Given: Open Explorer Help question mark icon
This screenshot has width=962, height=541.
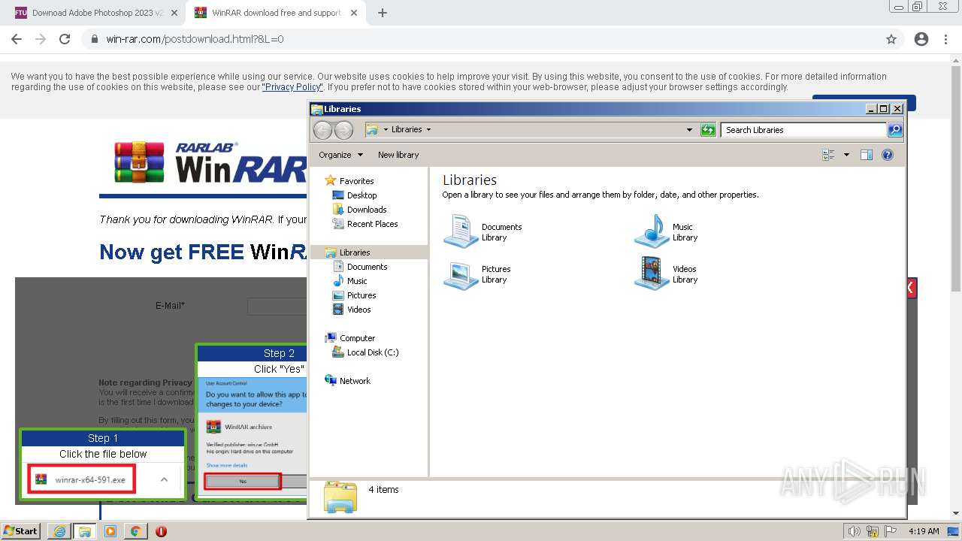Looking at the screenshot, I should point(888,155).
